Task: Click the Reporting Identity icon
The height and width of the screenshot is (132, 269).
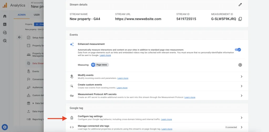Action: pyautogui.click(x=29, y=119)
